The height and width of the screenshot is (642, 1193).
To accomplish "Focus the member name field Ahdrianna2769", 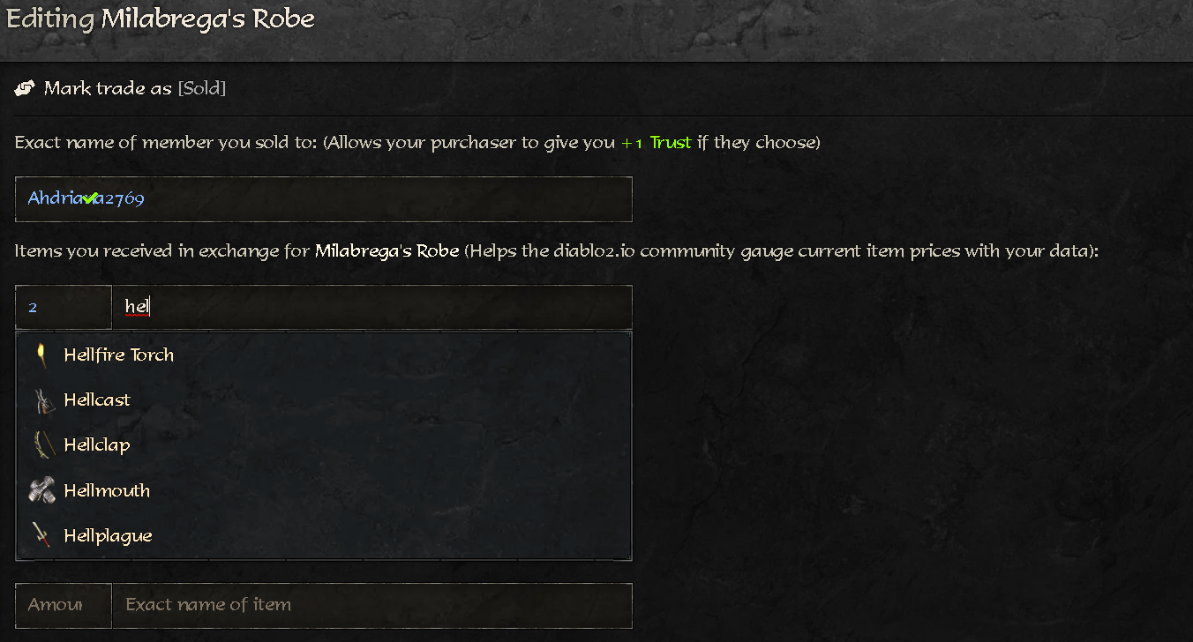I will tap(324, 199).
